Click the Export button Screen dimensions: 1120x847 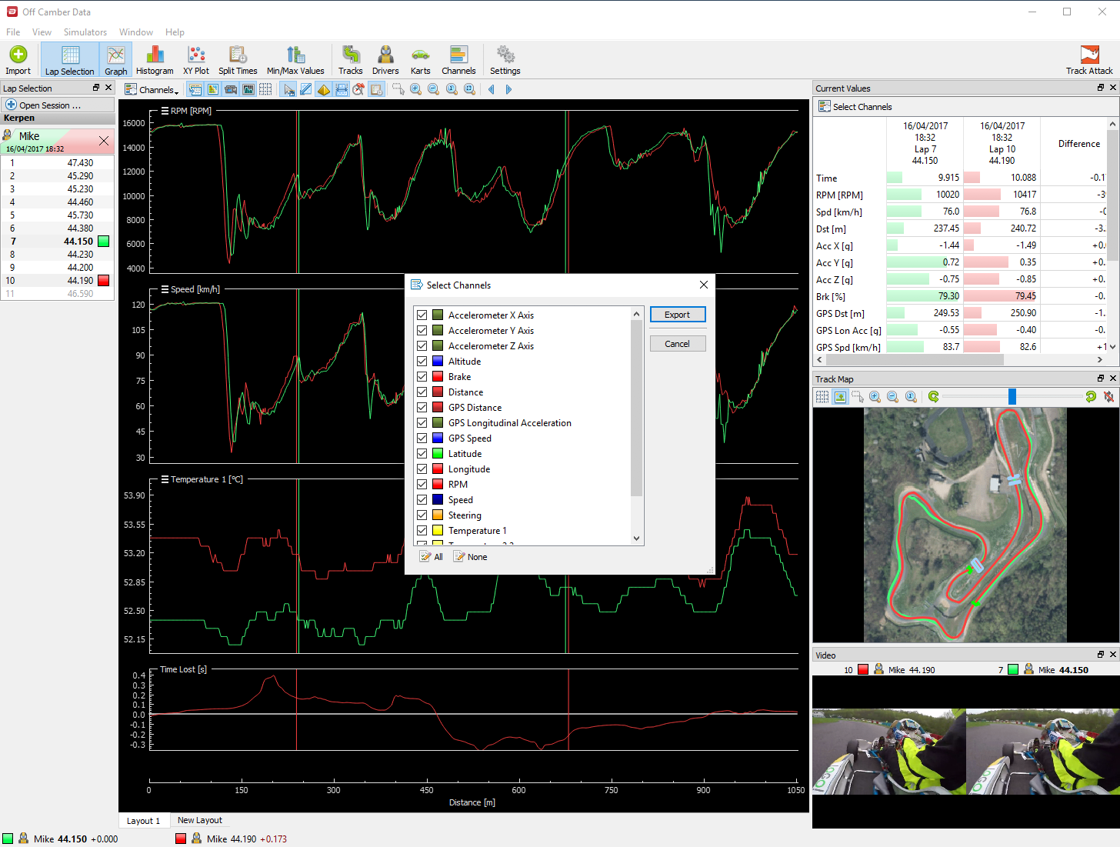[x=677, y=315]
